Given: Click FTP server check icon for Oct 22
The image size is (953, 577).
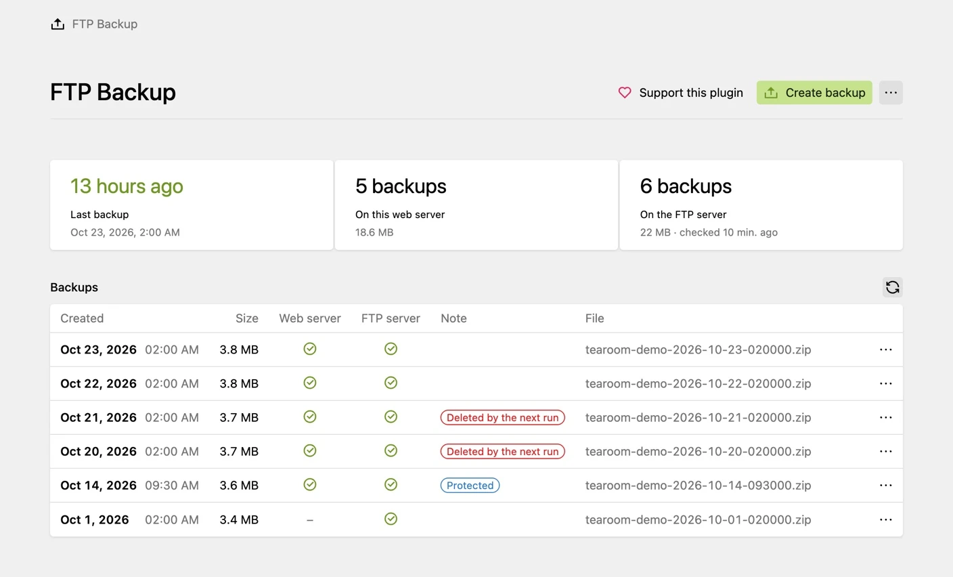Looking at the screenshot, I should pyautogui.click(x=391, y=383).
